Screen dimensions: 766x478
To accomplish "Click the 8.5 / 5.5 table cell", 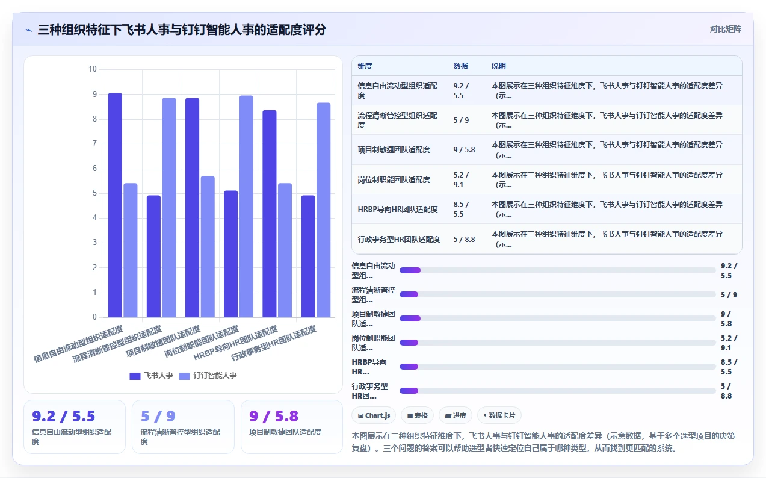I will pos(465,209).
